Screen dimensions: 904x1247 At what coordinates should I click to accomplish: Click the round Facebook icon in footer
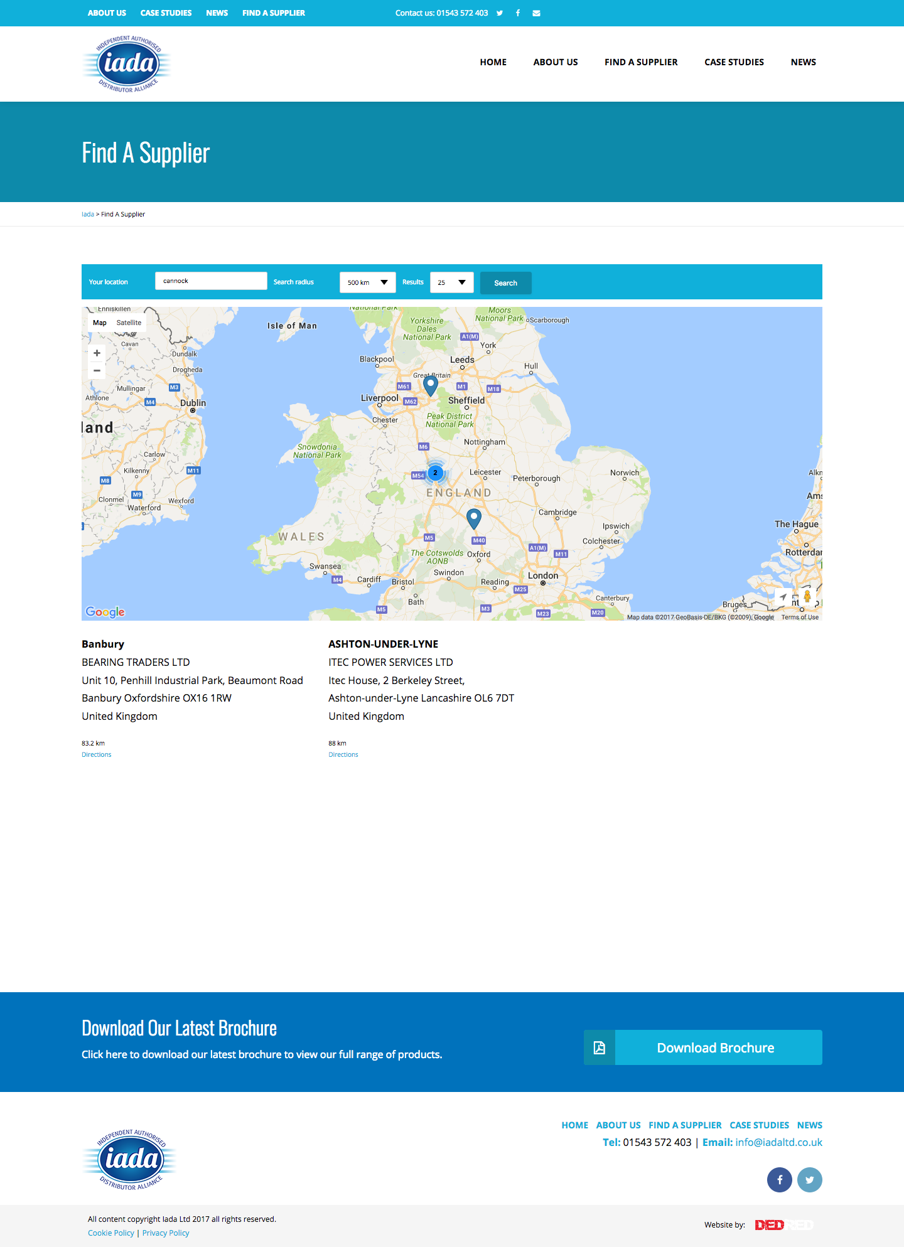[x=779, y=1180]
